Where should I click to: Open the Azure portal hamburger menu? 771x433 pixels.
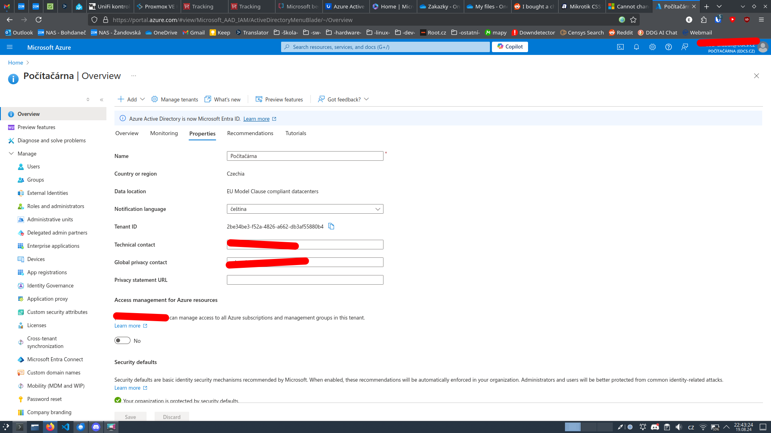click(x=10, y=47)
